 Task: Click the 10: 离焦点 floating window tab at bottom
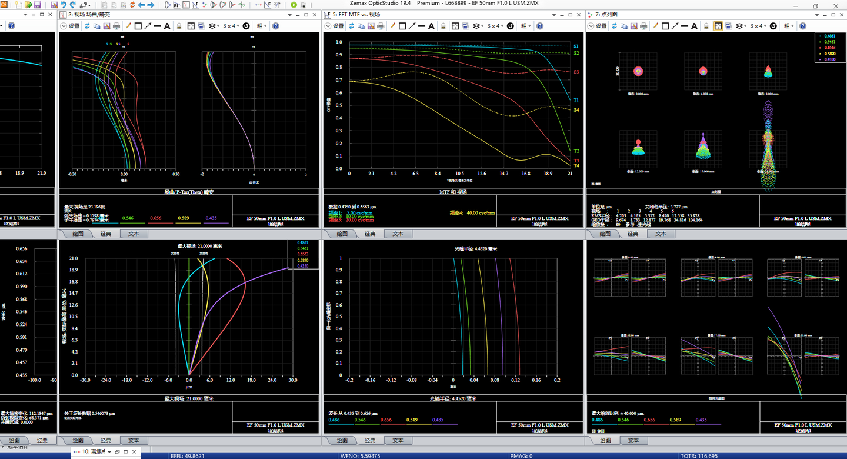pos(95,451)
